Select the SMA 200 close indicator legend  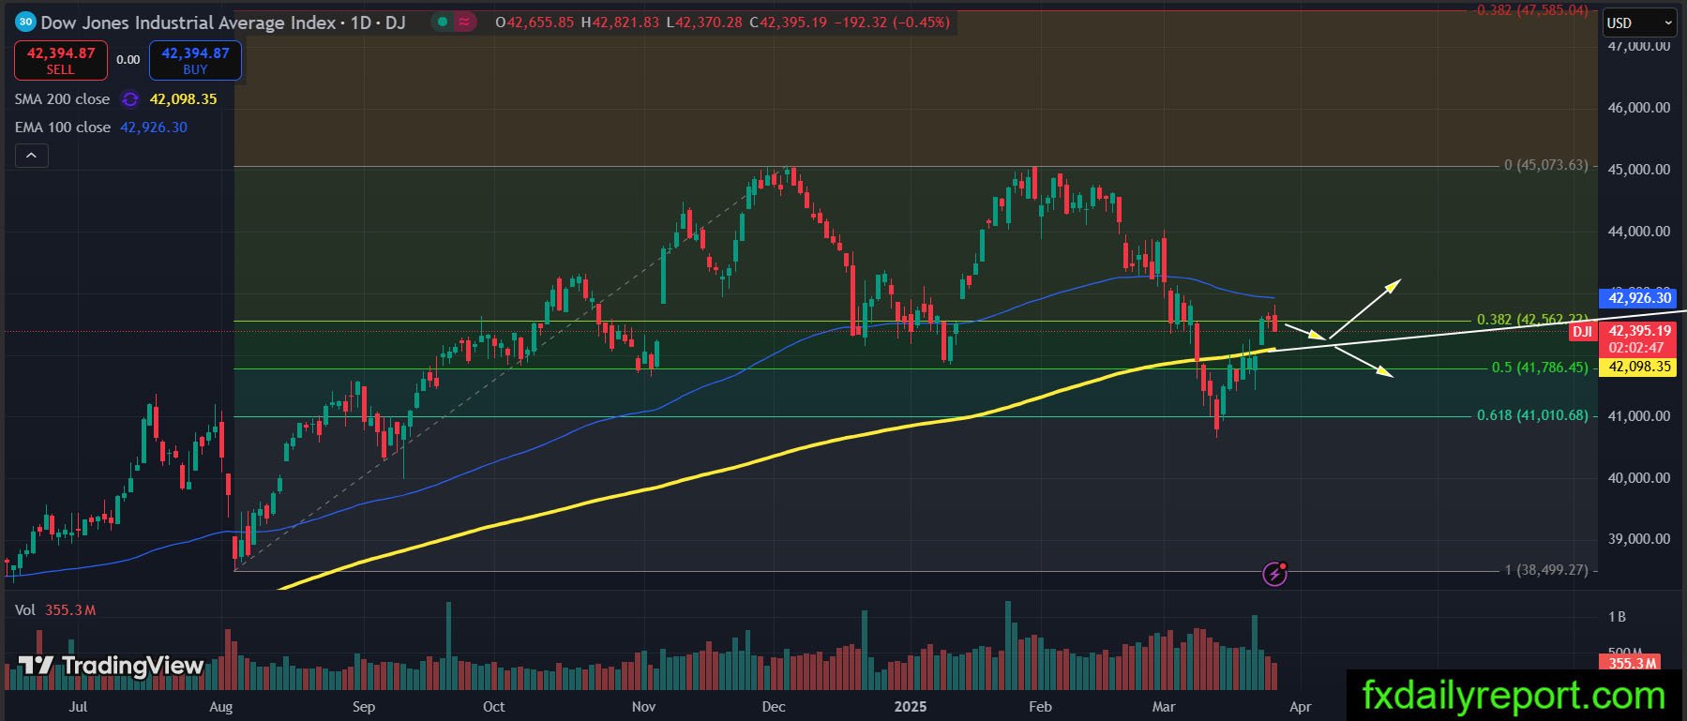pos(62,99)
